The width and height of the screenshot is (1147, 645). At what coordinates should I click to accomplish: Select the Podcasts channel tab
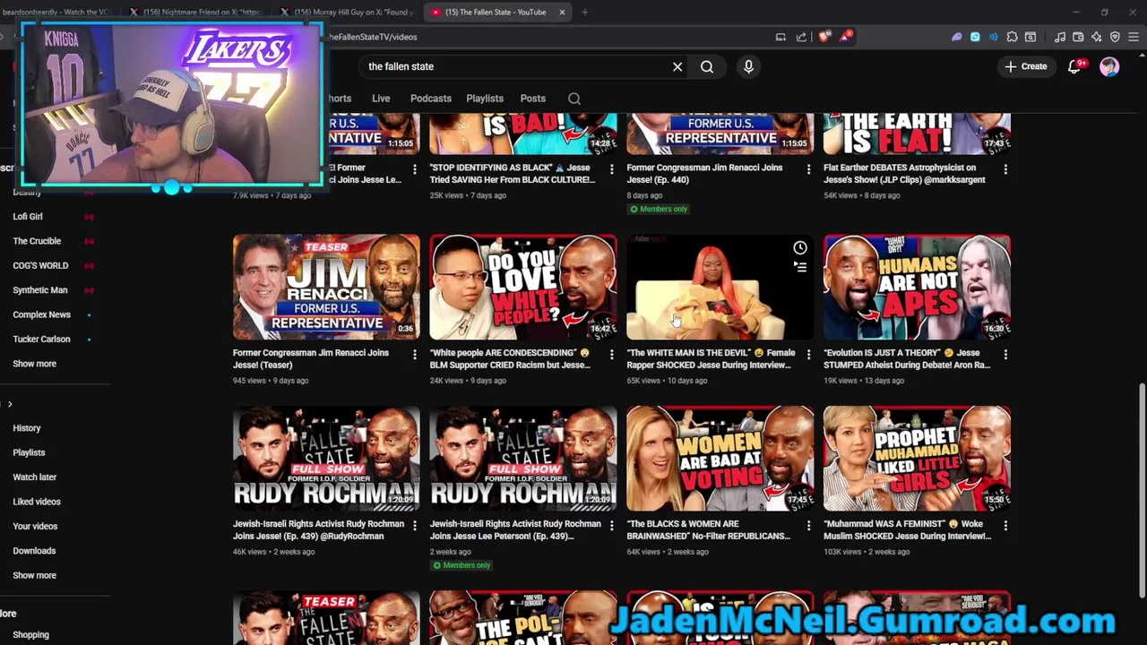[x=431, y=99]
